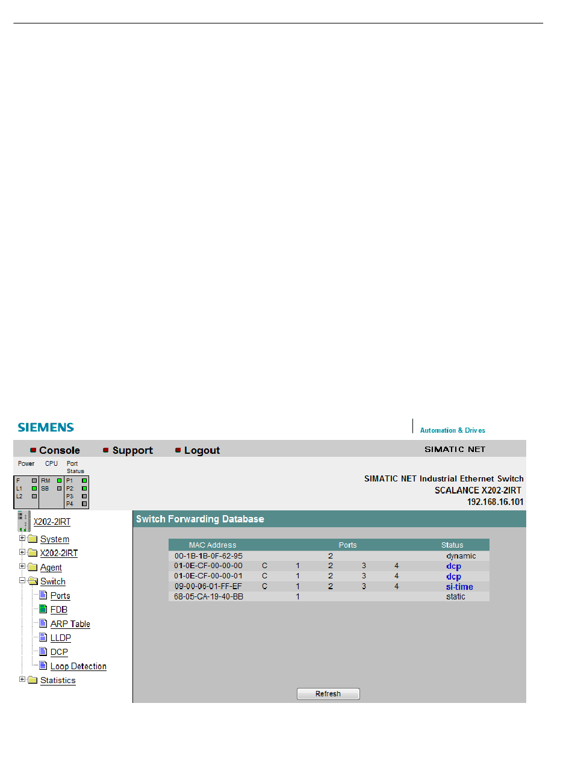
Task: Click the Refresh button
Action: [x=328, y=694]
